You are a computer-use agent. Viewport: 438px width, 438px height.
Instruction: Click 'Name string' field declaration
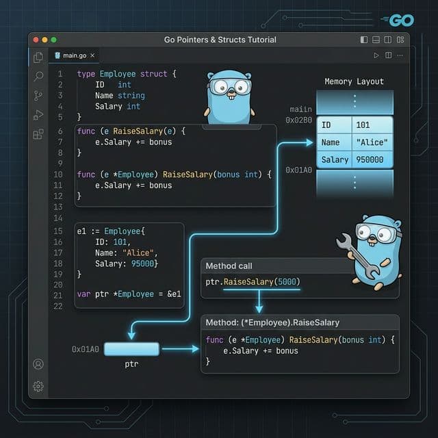pyautogui.click(x=120, y=96)
